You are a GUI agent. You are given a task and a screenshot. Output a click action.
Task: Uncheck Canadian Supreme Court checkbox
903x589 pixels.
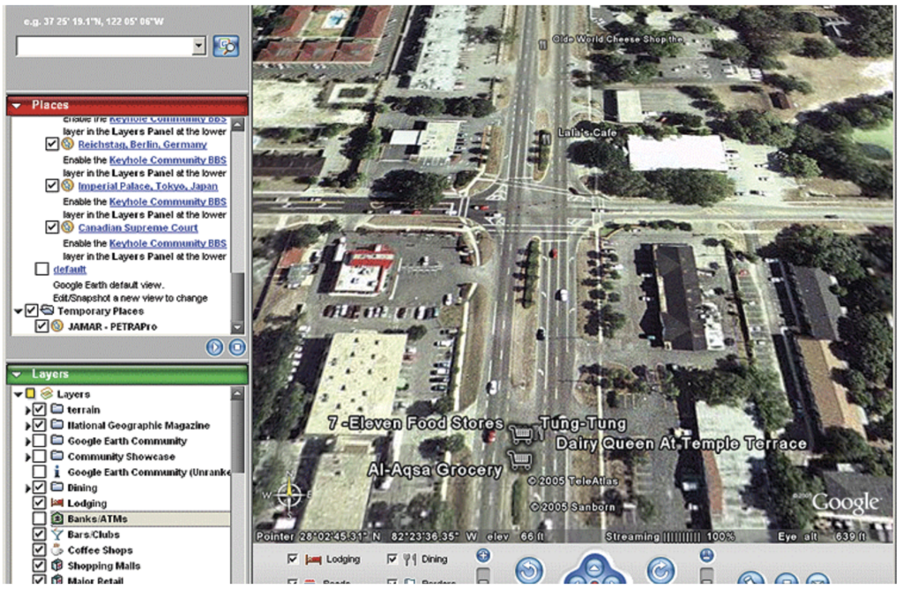pos(52,227)
